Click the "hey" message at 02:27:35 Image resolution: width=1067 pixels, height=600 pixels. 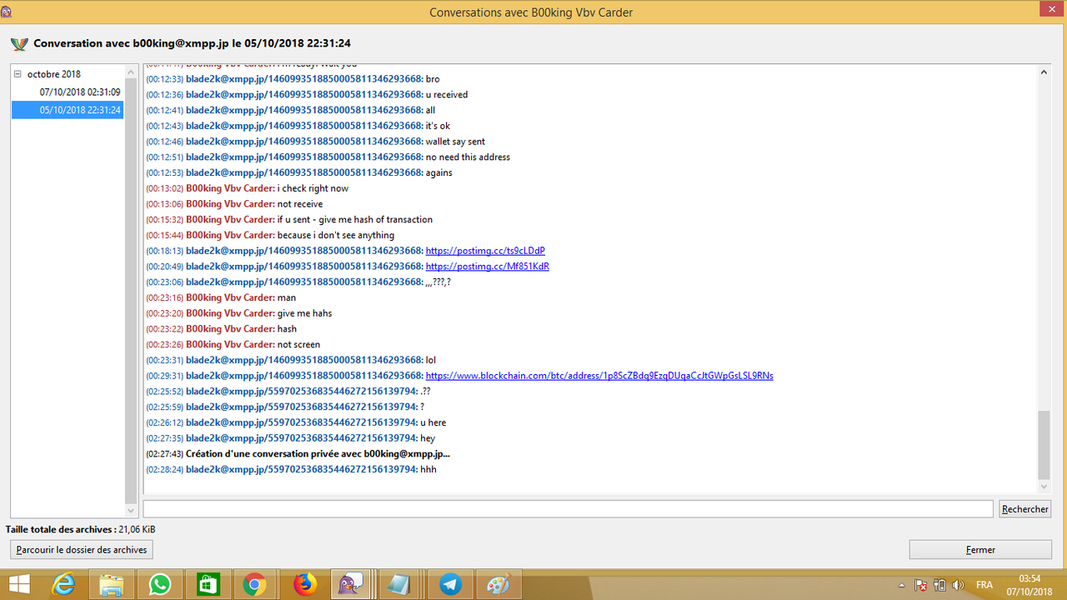(428, 438)
